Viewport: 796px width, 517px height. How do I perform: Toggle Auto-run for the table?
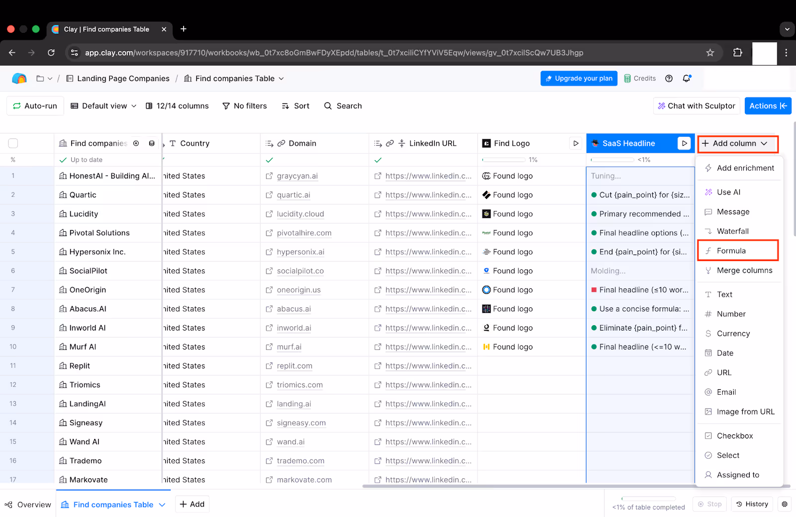35,106
